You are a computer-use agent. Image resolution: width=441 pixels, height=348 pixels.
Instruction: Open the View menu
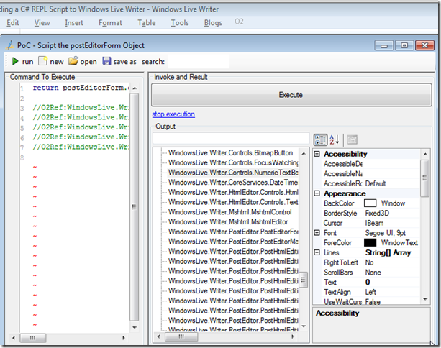pos(42,23)
